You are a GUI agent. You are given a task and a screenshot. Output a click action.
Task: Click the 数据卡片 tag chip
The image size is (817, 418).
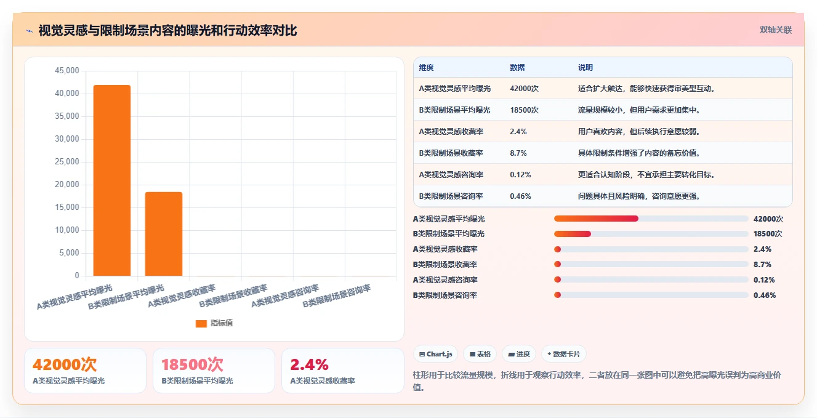[564, 354]
